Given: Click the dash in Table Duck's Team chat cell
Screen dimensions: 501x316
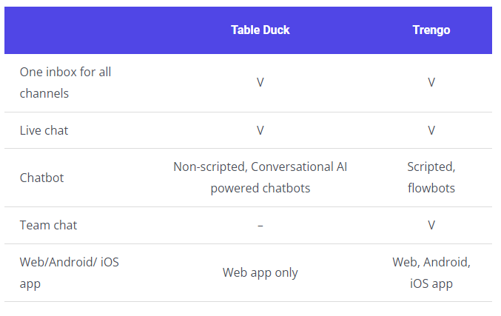Looking at the screenshot, I should (260, 225).
